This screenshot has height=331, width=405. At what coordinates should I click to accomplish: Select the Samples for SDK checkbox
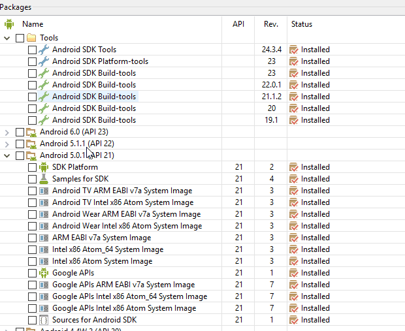point(32,179)
